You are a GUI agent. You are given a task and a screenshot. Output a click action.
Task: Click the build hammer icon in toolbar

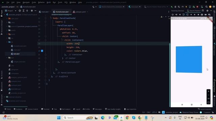93,7
